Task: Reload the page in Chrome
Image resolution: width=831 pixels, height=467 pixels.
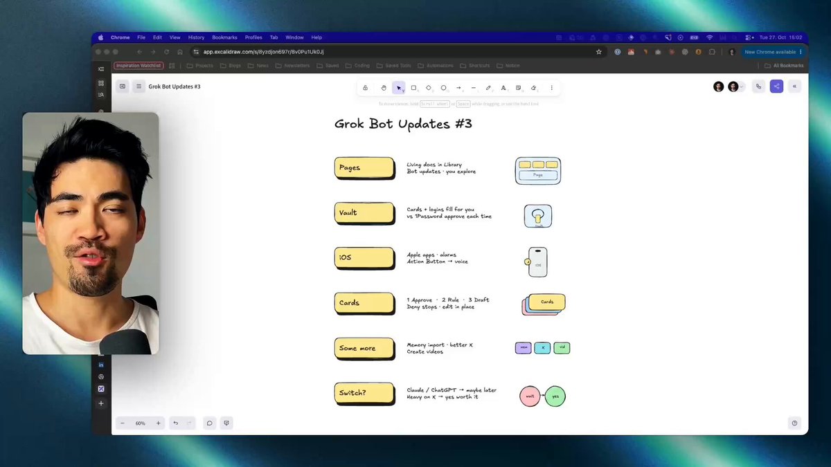Action: coord(166,52)
